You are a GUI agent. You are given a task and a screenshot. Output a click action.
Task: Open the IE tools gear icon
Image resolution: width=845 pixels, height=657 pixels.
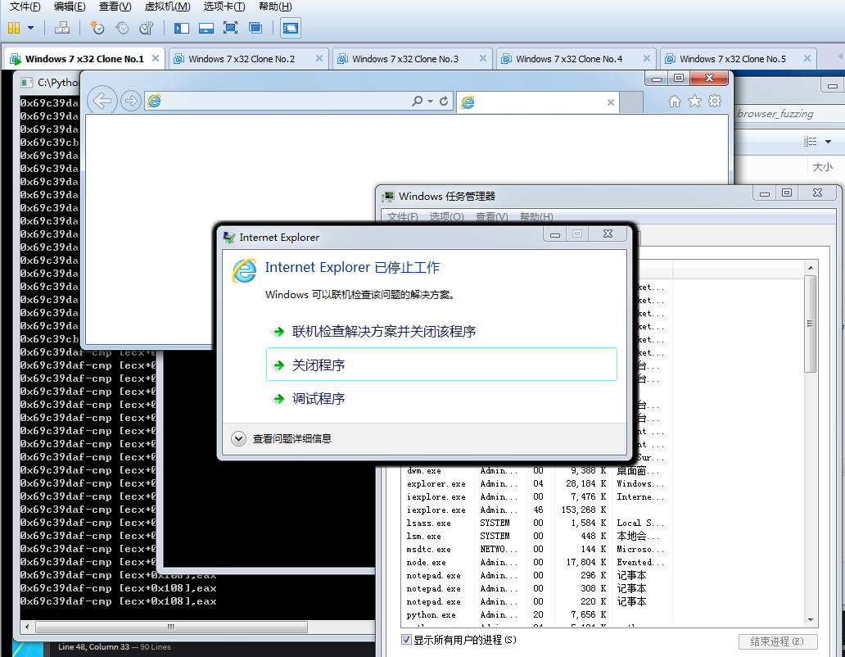(715, 101)
